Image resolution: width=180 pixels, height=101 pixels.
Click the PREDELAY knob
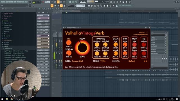pyautogui.click(x=69, y=53)
